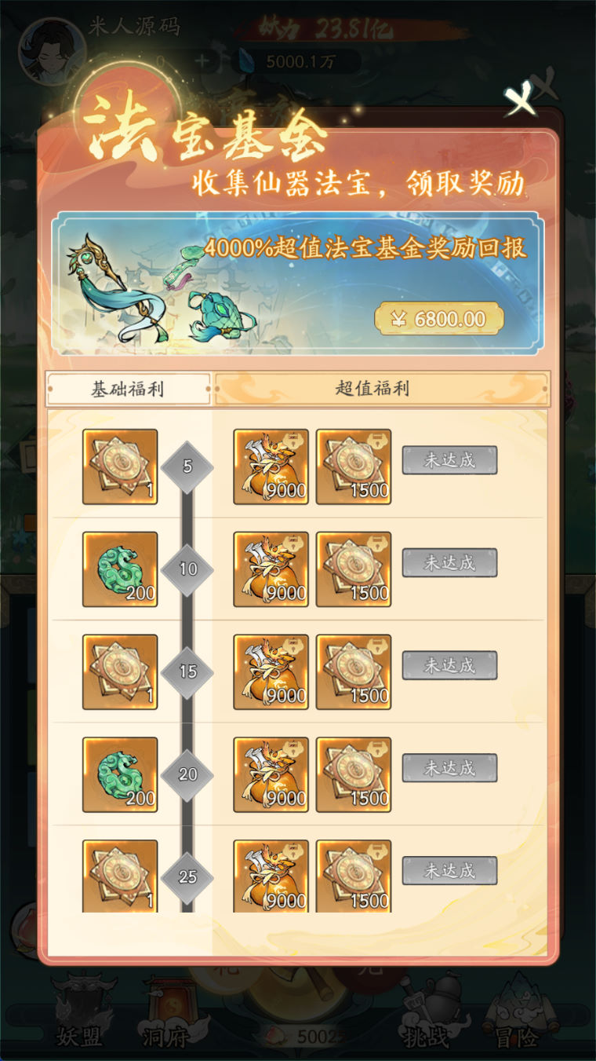Buy the fund via ¥6800.00 button
This screenshot has height=1061, width=596.
click(439, 319)
